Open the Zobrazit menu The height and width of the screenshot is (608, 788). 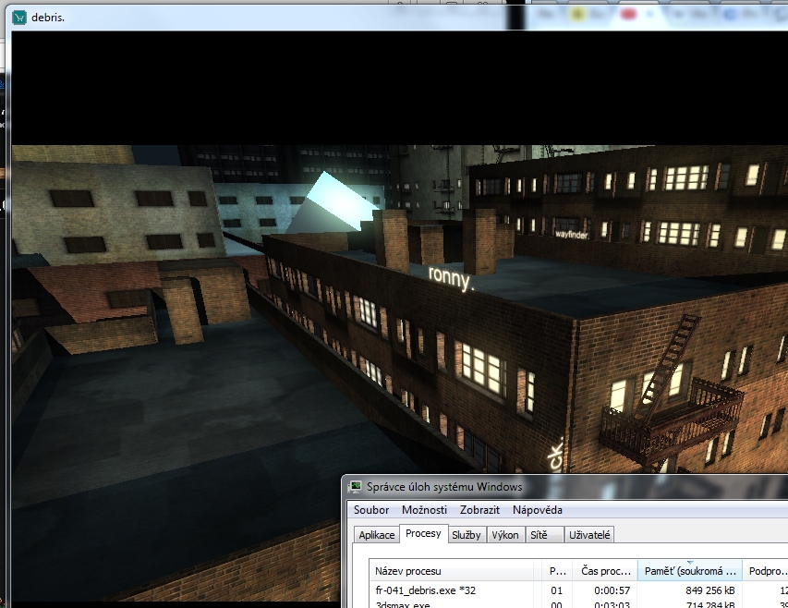tap(479, 510)
